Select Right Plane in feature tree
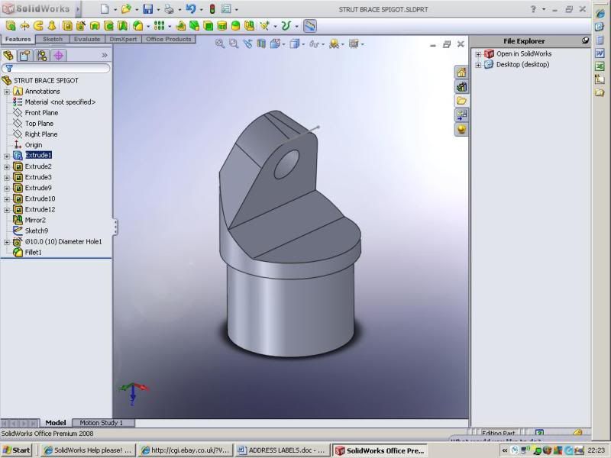The width and height of the screenshot is (611, 458). pyautogui.click(x=41, y=134)
